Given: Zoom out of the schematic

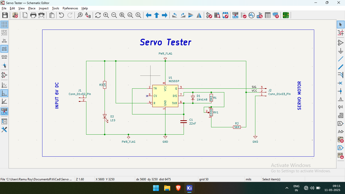Looking at the screenshot, I should click(x=114, y=15).
